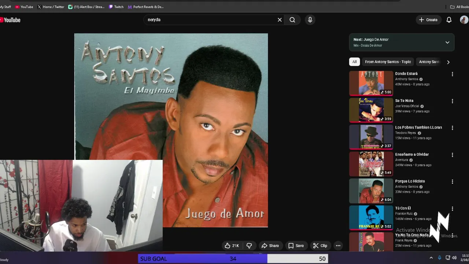
Task: Show hidden system tray icons chevron
Action: pyautogui.click(x=431, y=258)
